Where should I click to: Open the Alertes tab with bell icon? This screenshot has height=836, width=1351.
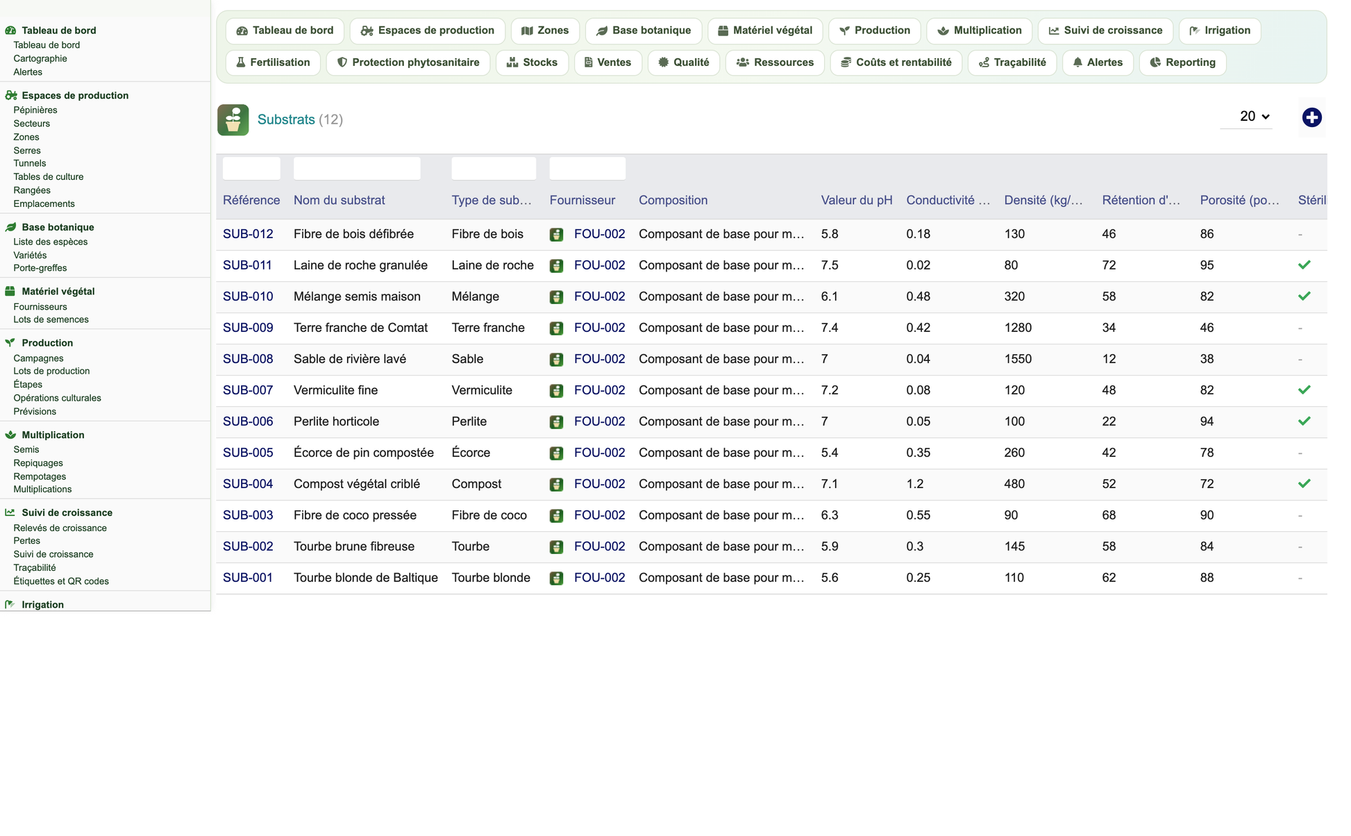[1098, 62]
